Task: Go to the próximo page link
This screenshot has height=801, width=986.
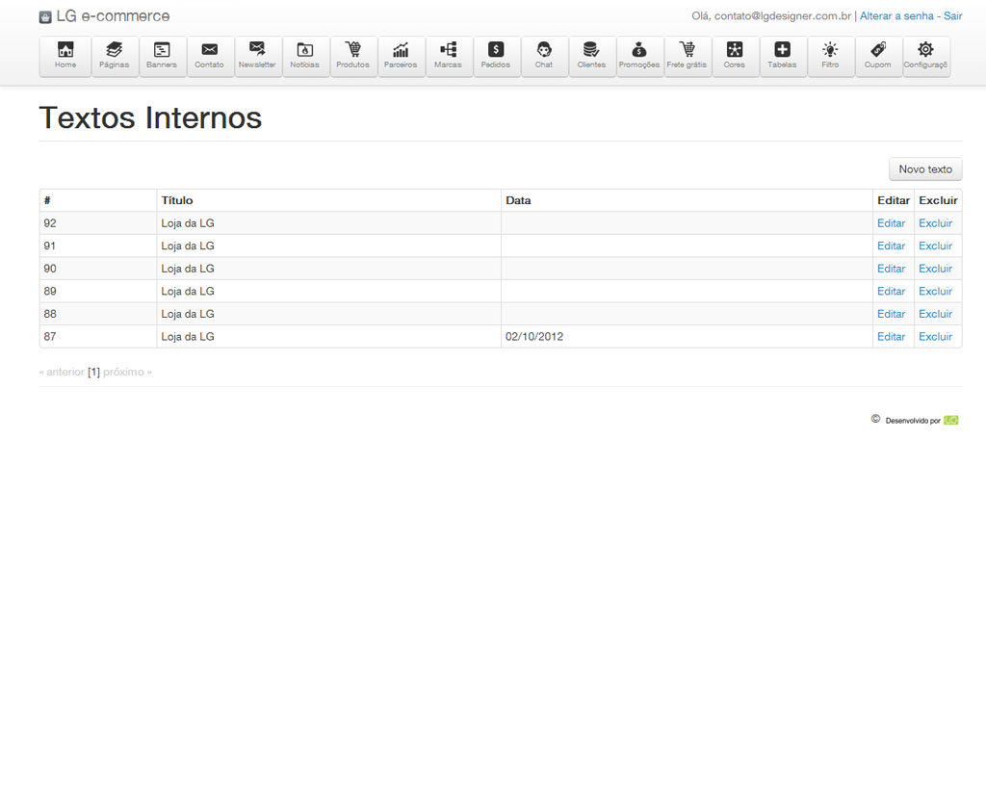Action: point(127,372)
